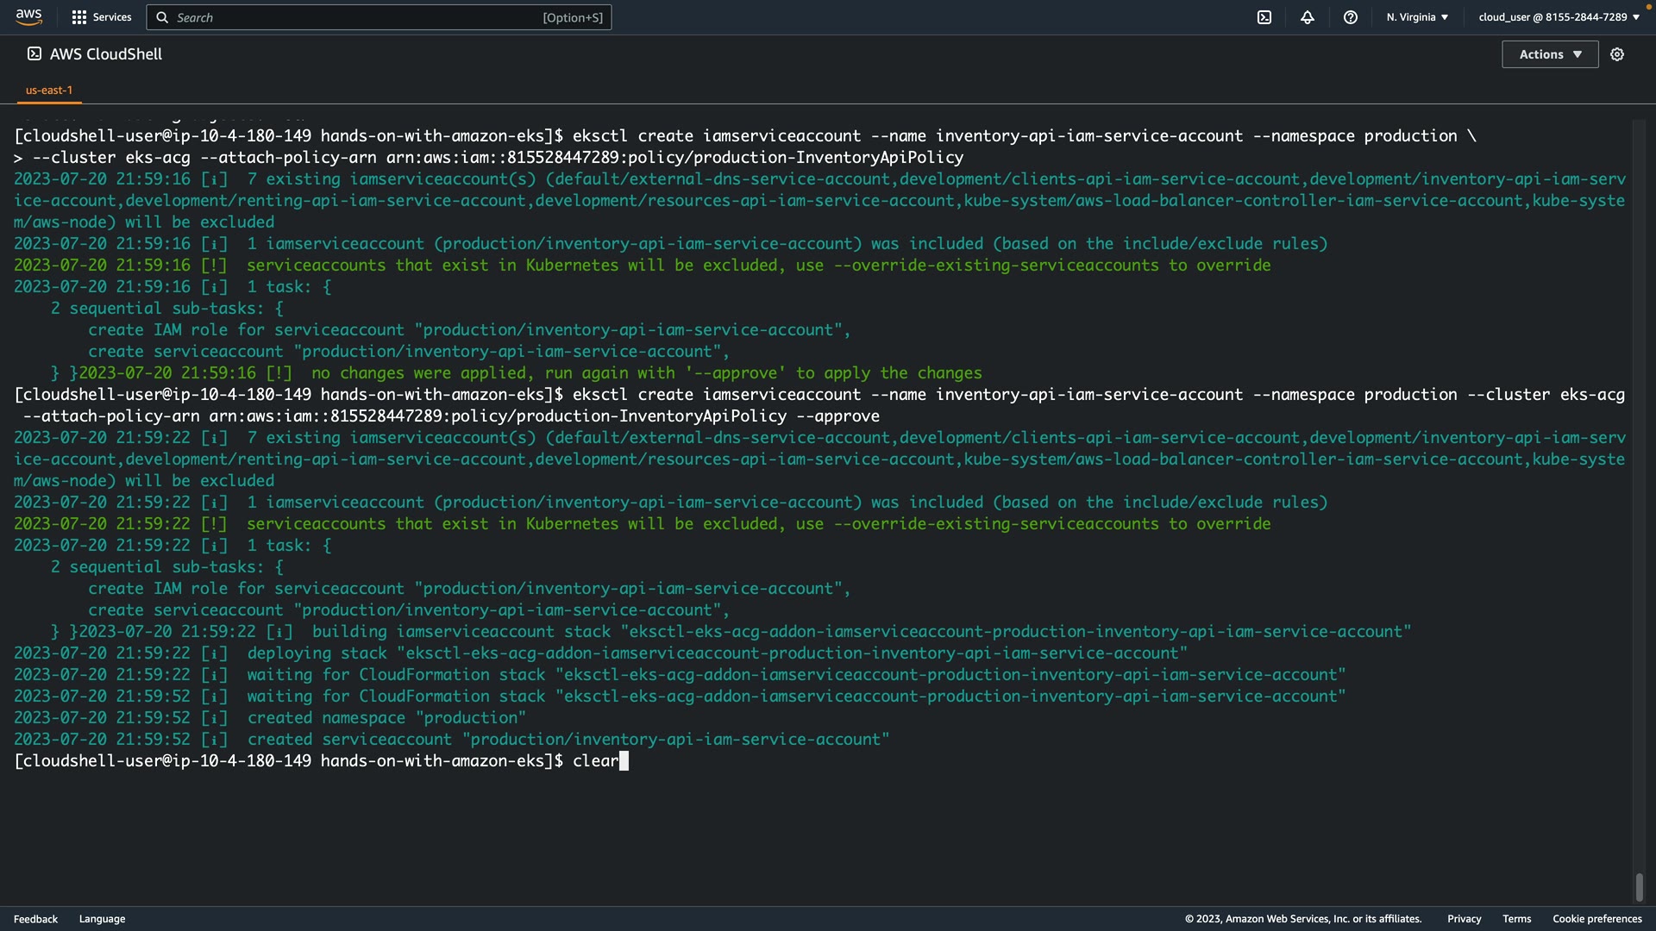The height and width of the screenshot is (931, 1656).
Task: Open the help question mark icon
Action: coord(1351,17)
